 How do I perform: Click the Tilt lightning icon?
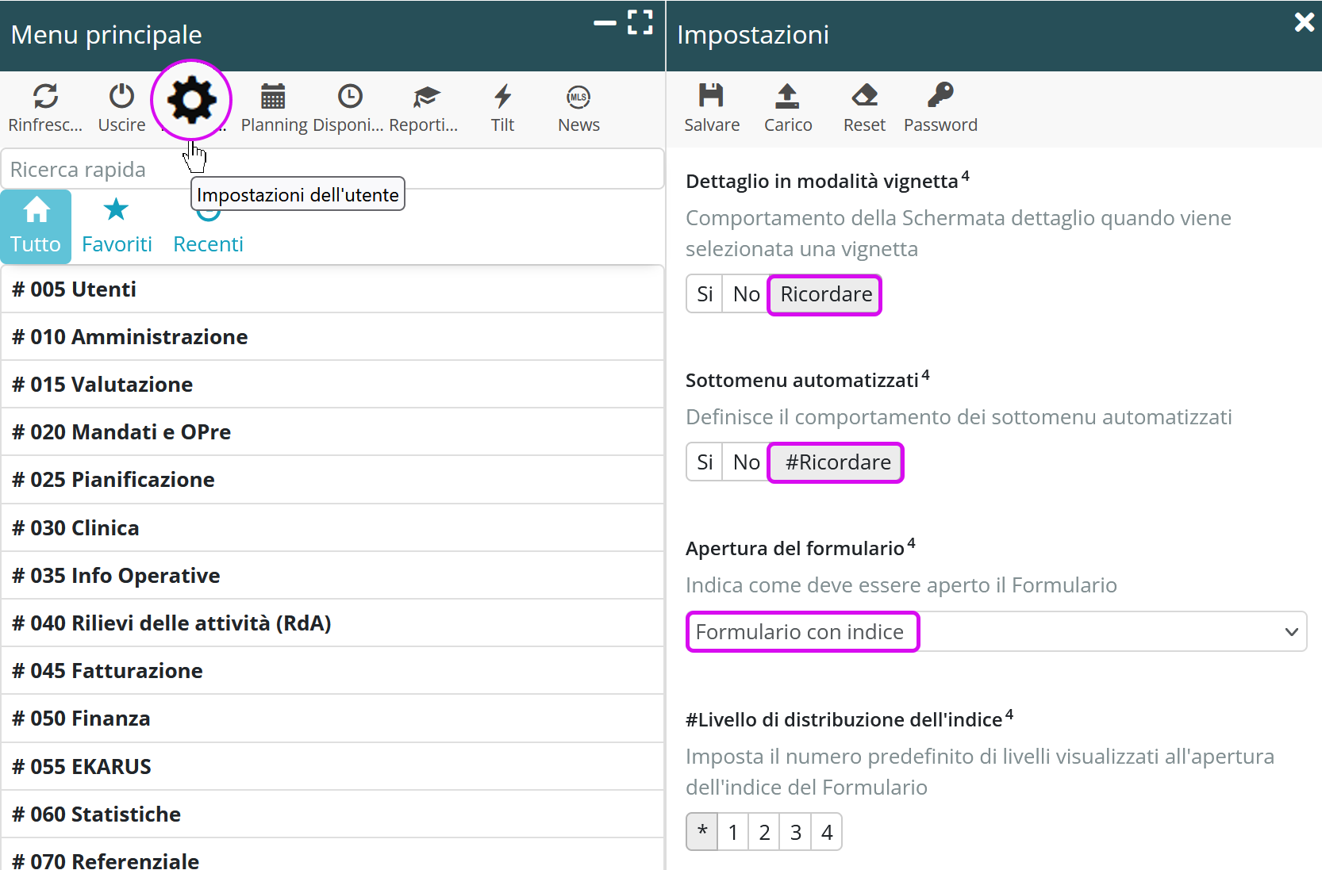[502, 97]
